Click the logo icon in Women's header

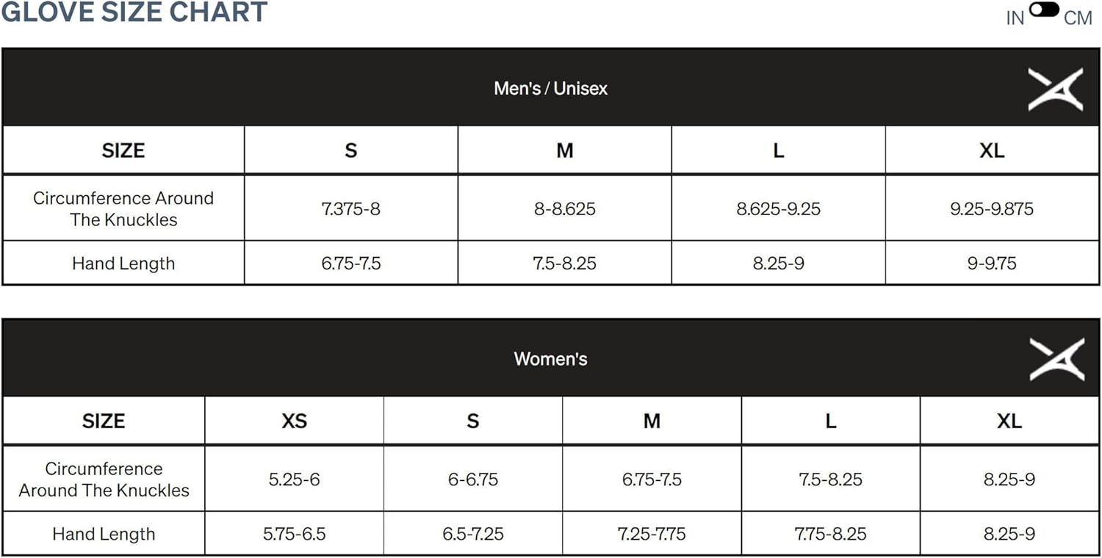pos(1056,359)
